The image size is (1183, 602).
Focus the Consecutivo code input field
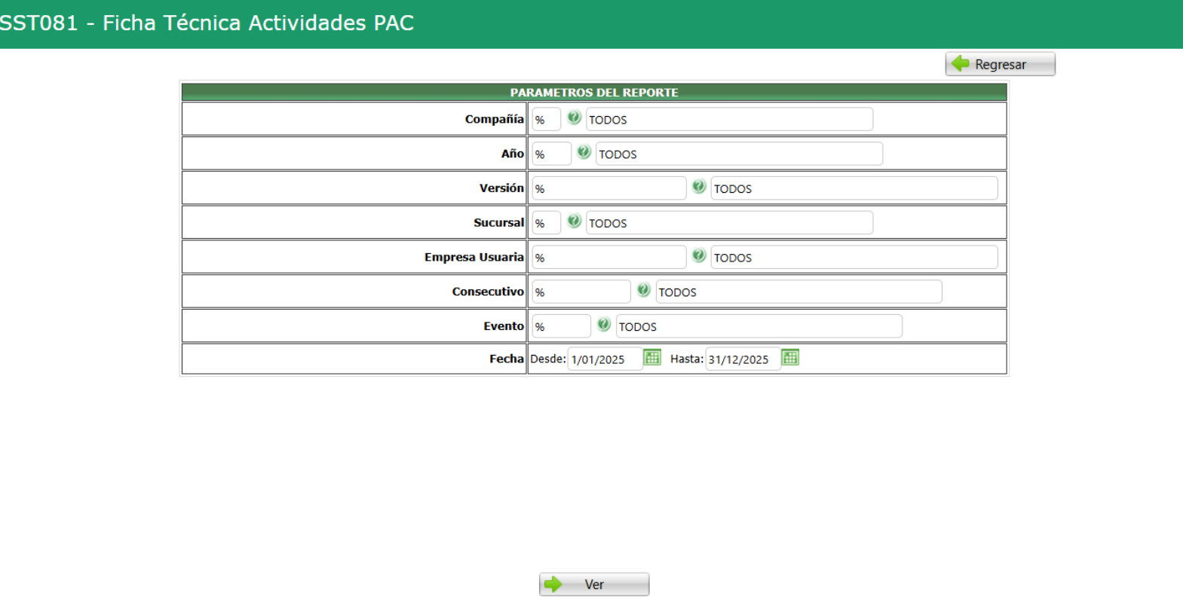(581, 292)
